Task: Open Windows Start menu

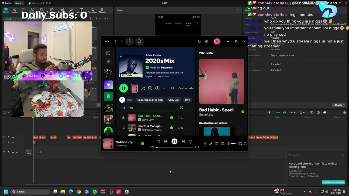Action: pos(6,192)
